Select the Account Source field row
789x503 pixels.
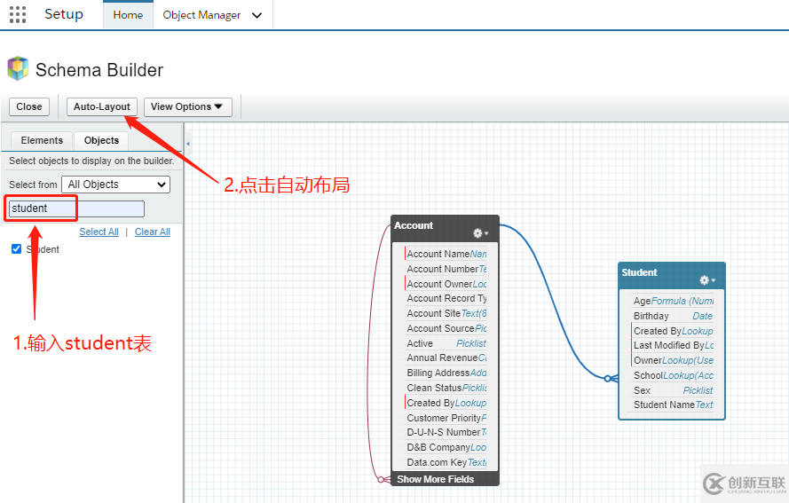pyautogui.click(x=446, y=328)
